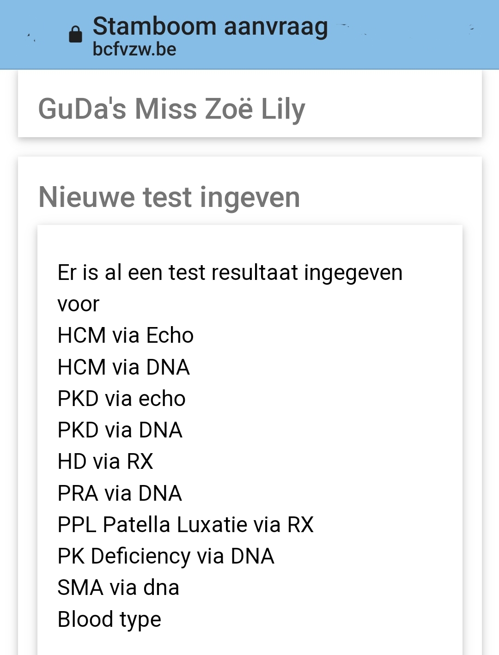Click the Stamboom aanvraag page title

(210, 26)
